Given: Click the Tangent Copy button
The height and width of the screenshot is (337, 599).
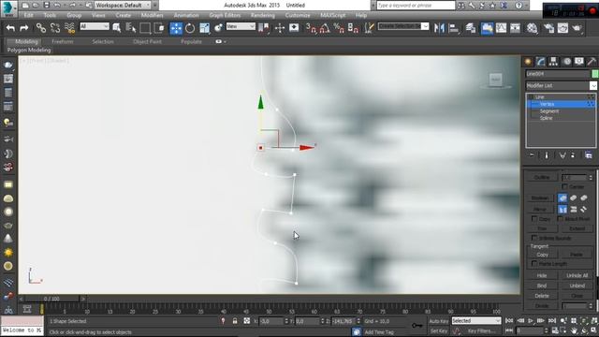Looking at the screenshot, I should [543, 255].
